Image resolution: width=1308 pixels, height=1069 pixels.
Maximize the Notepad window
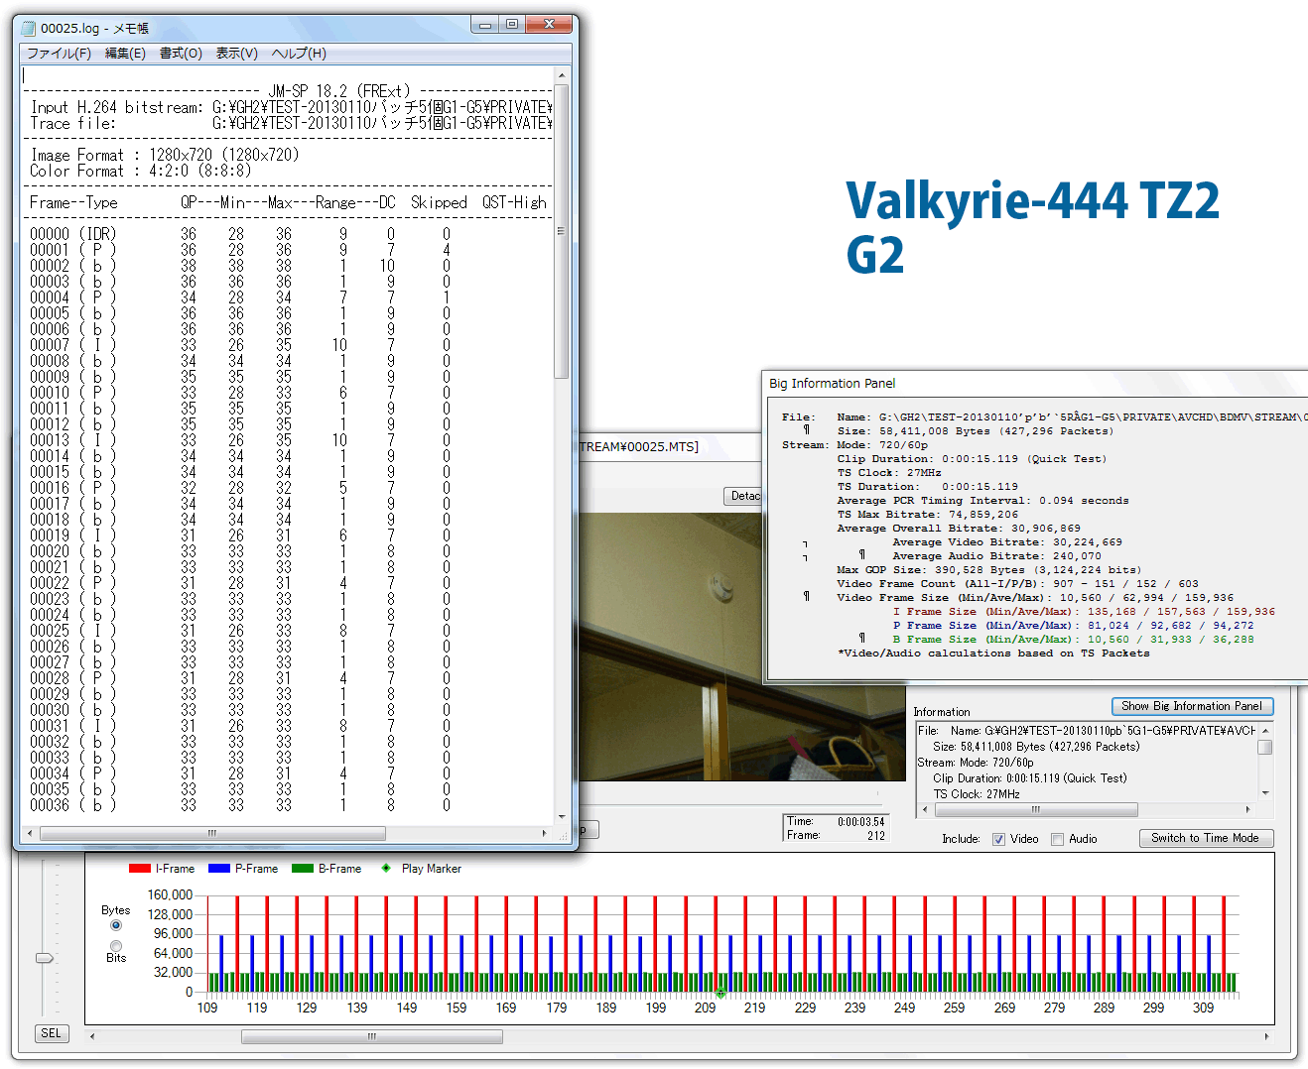coord(512,25)
